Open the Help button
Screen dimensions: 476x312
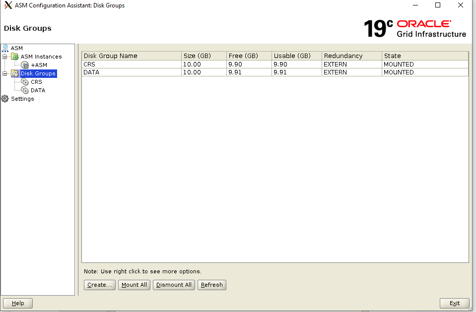[x=18, y=303]
